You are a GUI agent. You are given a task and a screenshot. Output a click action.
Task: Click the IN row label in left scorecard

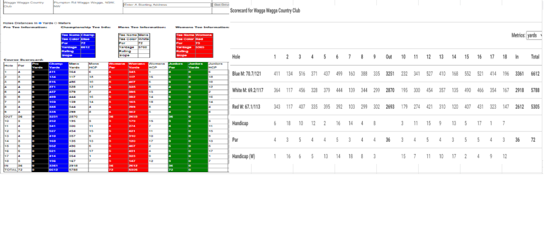coord(10,165)
